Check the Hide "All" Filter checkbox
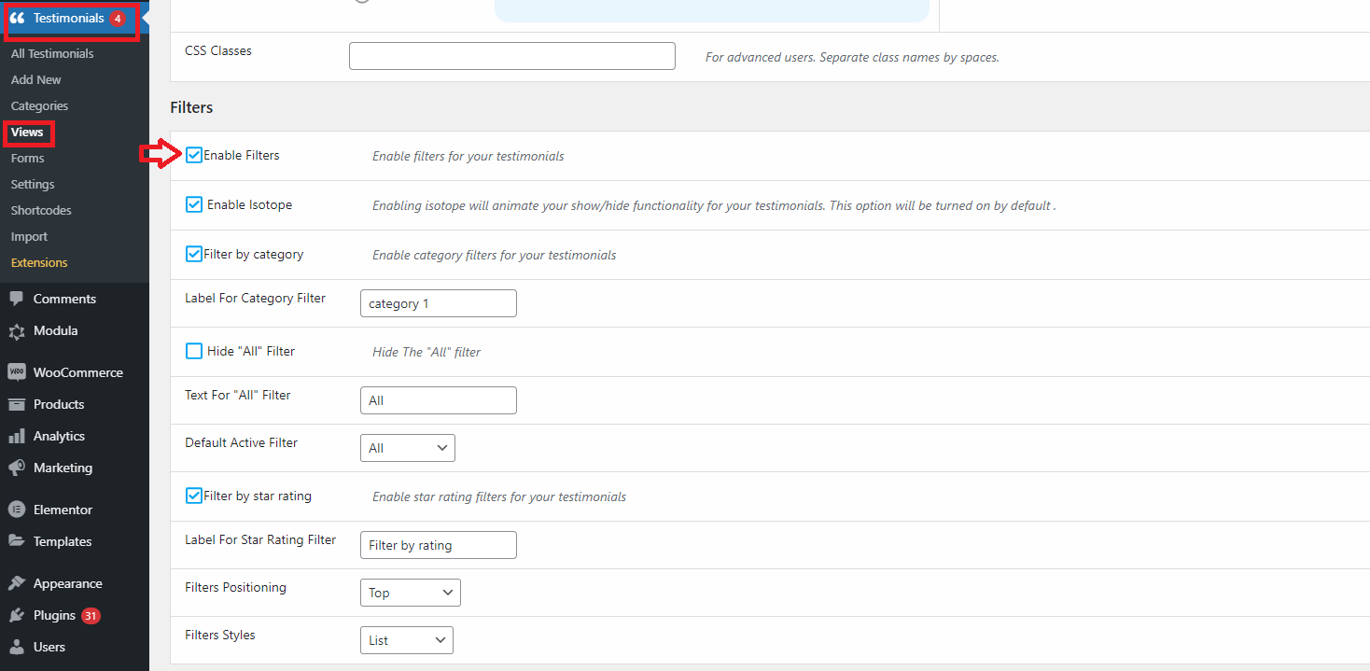Image resolution: width=1370 pixels, height=671 pixels. [194, 351]
